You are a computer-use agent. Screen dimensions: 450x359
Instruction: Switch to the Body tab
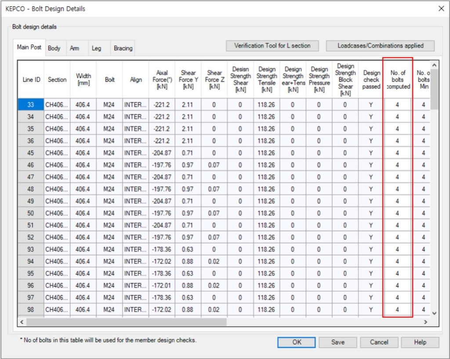click(54, 48)
